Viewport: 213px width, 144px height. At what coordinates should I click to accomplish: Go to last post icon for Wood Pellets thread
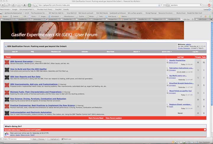click(x=168, y=91)
